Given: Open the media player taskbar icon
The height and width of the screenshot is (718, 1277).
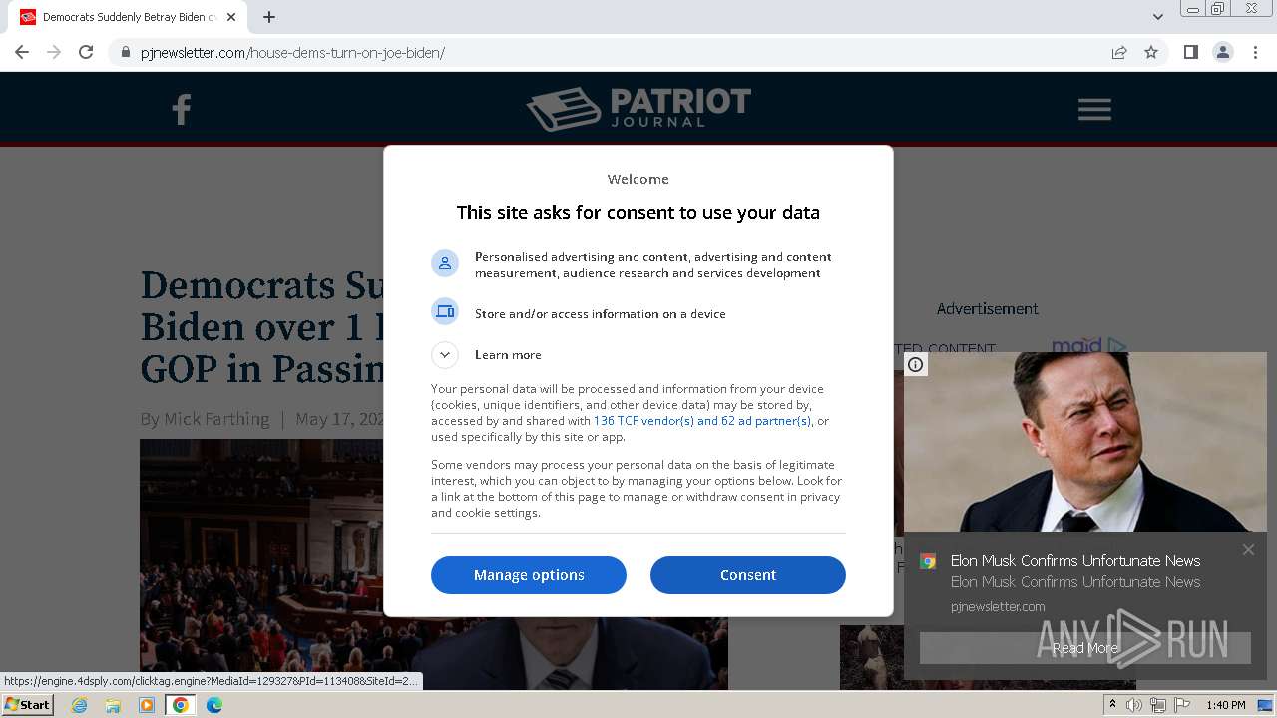Looking at the screenshot, I should click(x=147, y=705).
